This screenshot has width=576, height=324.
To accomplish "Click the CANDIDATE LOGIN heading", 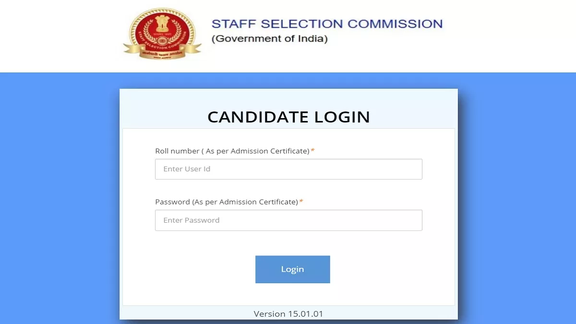I will pyautogui.click(x=288, y=117).
